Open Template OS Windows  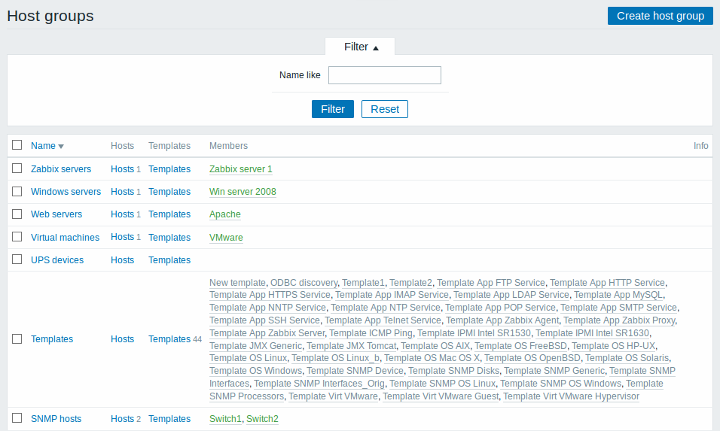(x=256, y=371)
